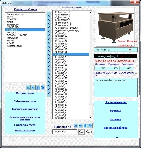Move selected template down one position
The image size is (141, 148).
(x=81, y=126)
